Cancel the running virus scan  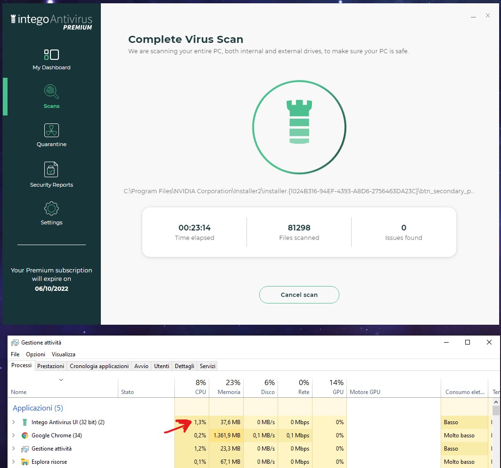(x=299, y=295)
